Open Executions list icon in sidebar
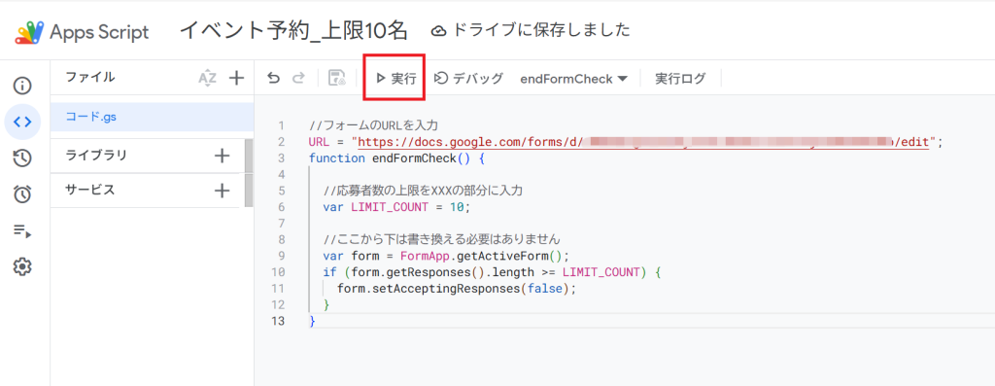 23,230
